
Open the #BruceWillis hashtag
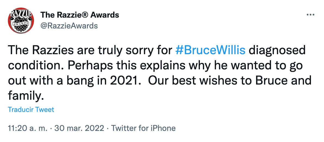pyautogui.click(x=211, y=51)
